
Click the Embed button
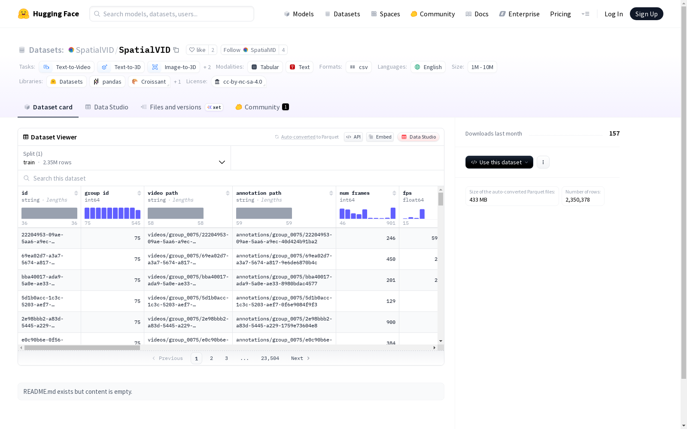(380, 137)
